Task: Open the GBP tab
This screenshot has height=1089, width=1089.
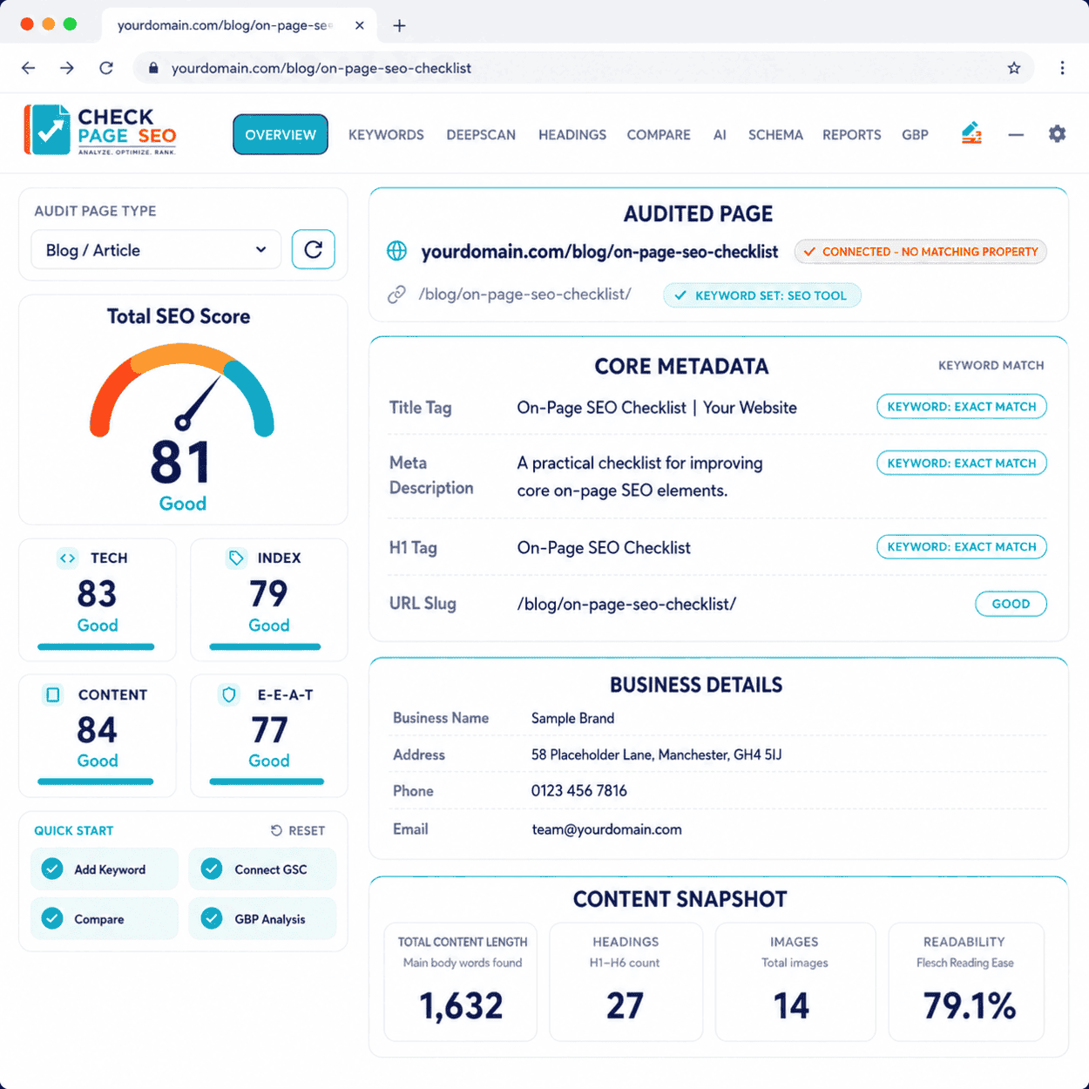Action: [x=915, y=135]
